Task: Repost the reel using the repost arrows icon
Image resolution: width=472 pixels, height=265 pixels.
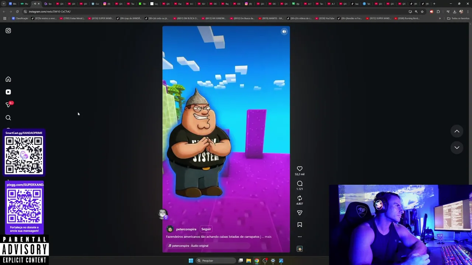Action: point(299,198)
